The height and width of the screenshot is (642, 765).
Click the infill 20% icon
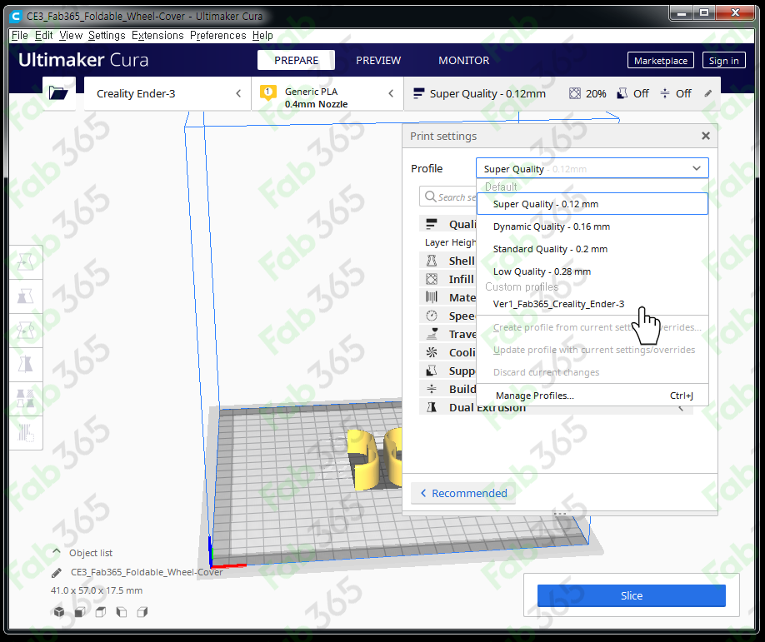tap(575, 93)
